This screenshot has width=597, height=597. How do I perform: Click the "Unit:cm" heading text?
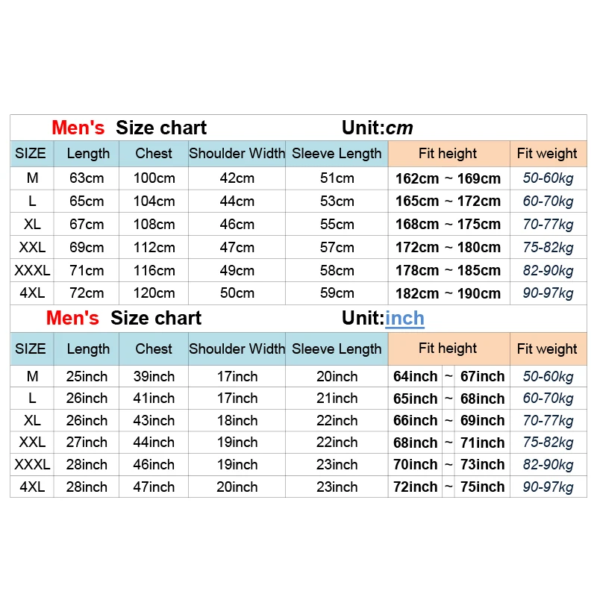[x=377, y=128]
